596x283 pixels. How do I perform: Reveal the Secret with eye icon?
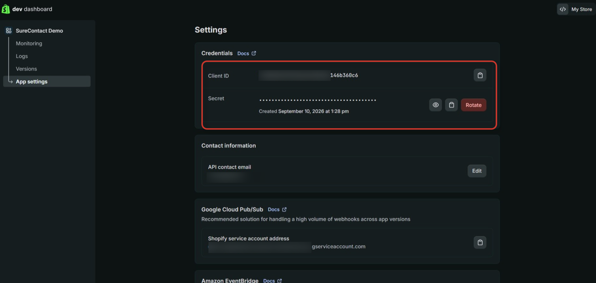436,105
